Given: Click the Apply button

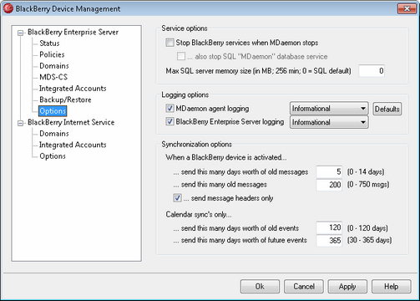Looking at the screenshot, I should pos(347,287).
